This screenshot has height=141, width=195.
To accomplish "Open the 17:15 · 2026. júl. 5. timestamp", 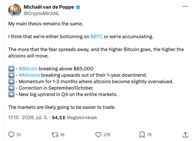I will [x=28, y=118].
